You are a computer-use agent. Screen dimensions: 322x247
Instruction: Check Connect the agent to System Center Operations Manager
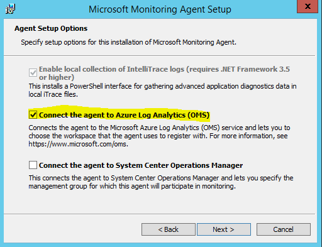(33, 165)
